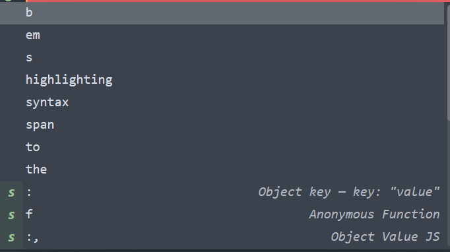
Task: Select the 'syntax' suggestion
Action: [222, 102]
